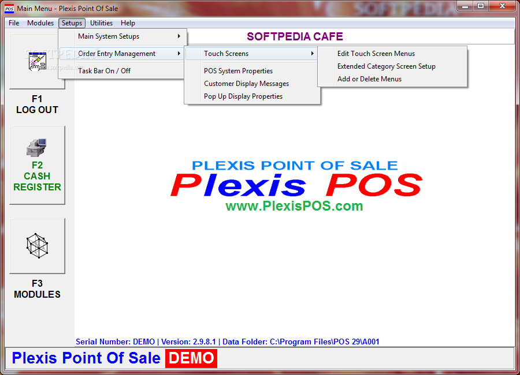Expand Main System Setups submenu

click(122, 36)
